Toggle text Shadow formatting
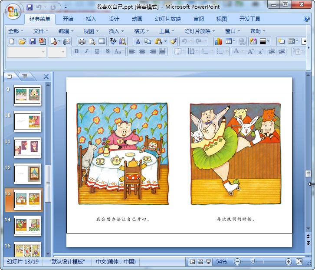Viewport: 315px width, 270px height. tap(108, 52)
